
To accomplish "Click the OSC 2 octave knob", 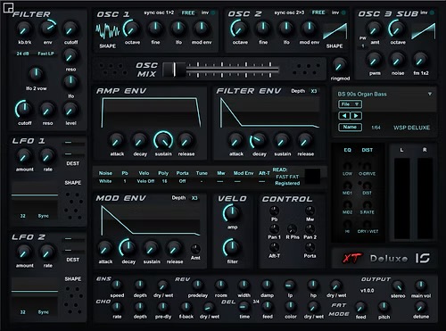I will 239,29.
